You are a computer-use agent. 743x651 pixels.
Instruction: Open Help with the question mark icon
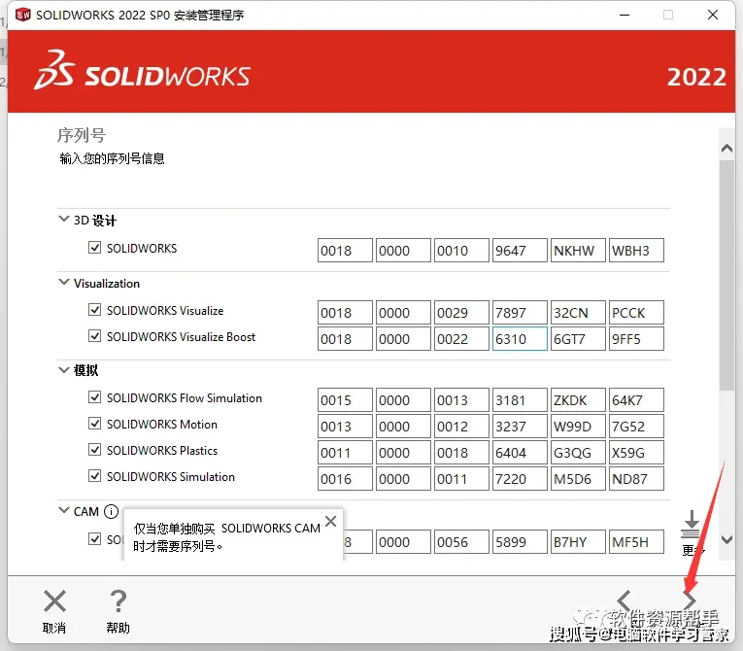coord(118,601)
